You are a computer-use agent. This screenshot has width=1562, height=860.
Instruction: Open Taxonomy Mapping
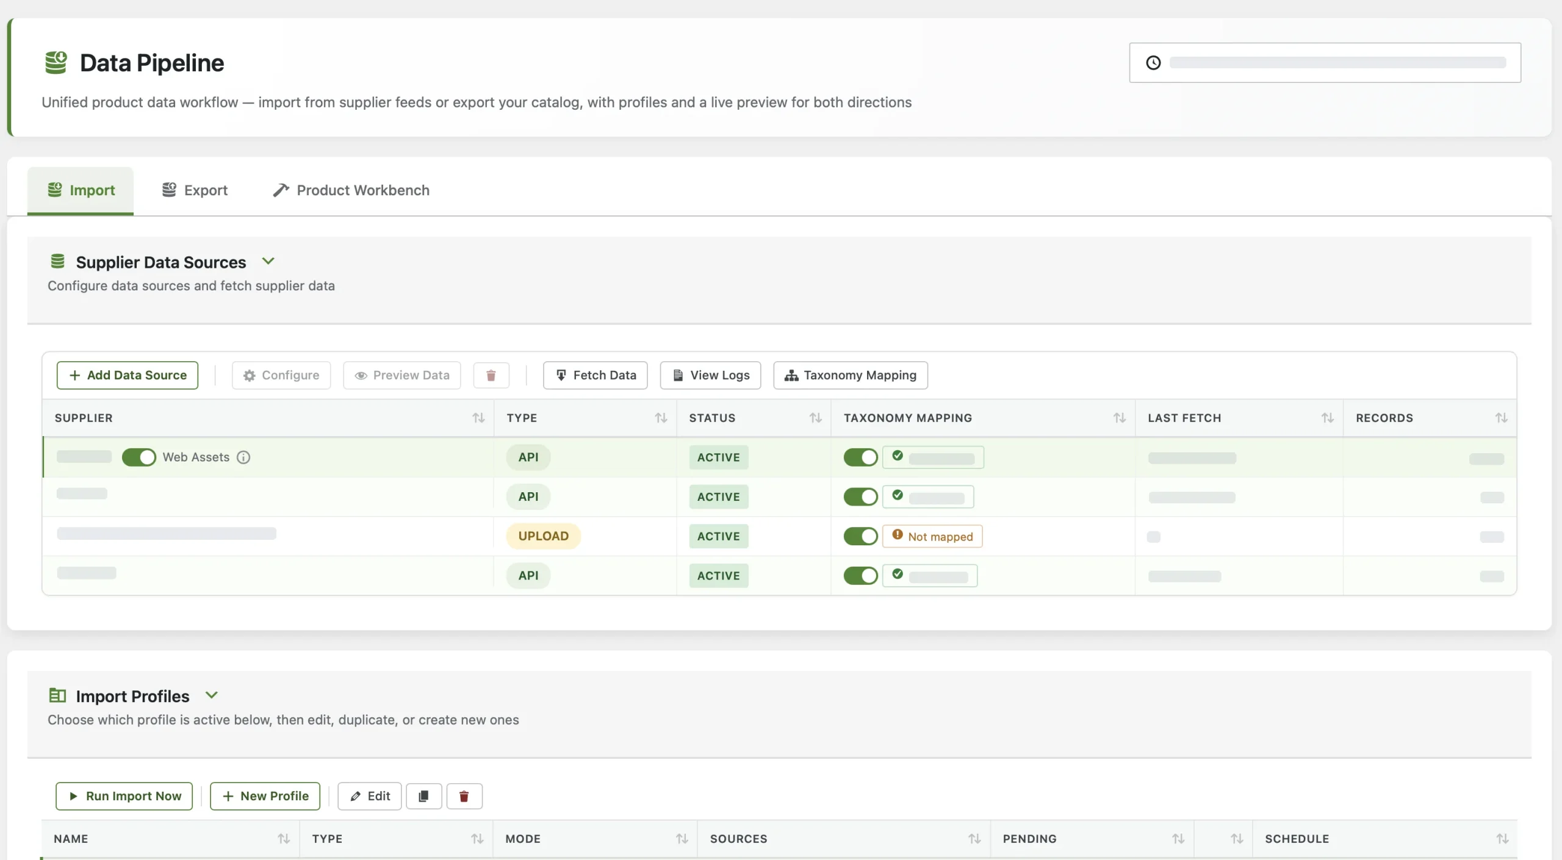851,375
